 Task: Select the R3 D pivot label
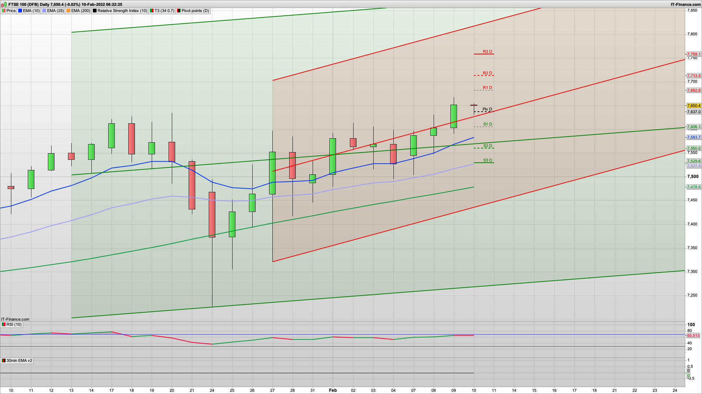coord(487,51)
